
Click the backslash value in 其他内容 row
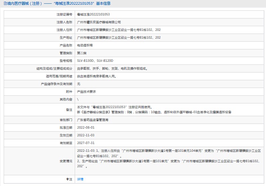(x=78, y=99)
